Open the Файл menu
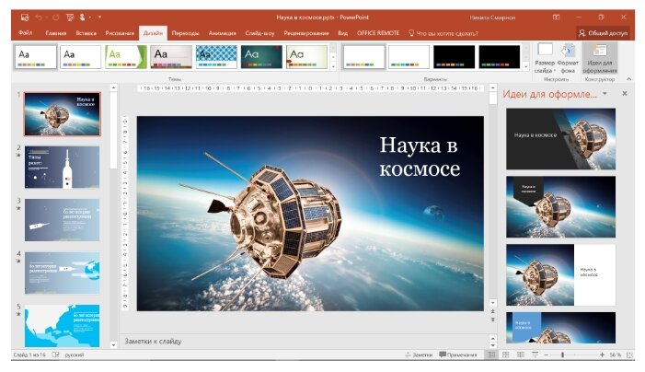 click(x=26, y=33)
